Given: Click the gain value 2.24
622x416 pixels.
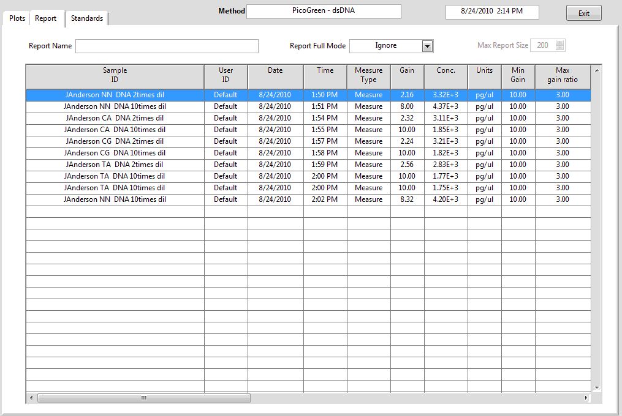Looking at the screenshot, I should coord(407,141).
